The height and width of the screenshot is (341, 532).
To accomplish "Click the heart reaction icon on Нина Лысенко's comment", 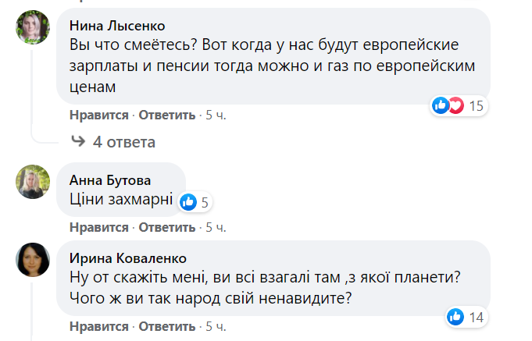I will [455, 105].
